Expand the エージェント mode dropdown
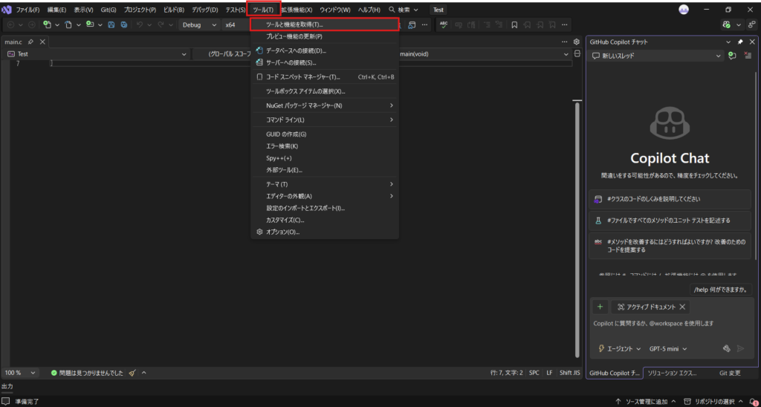Screen dimensions: 761x407 pyautogui.click(x=619, y=348)
